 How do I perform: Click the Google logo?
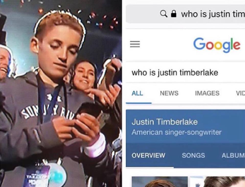[217, 45]
